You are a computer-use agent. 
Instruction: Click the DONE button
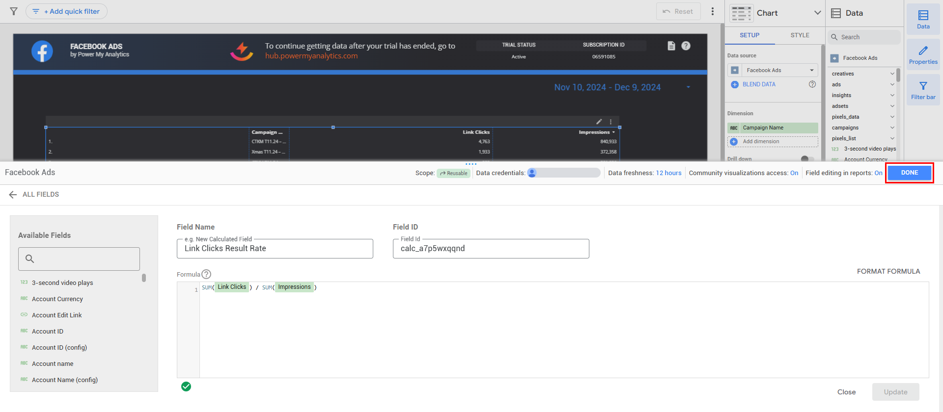[909, 173]
